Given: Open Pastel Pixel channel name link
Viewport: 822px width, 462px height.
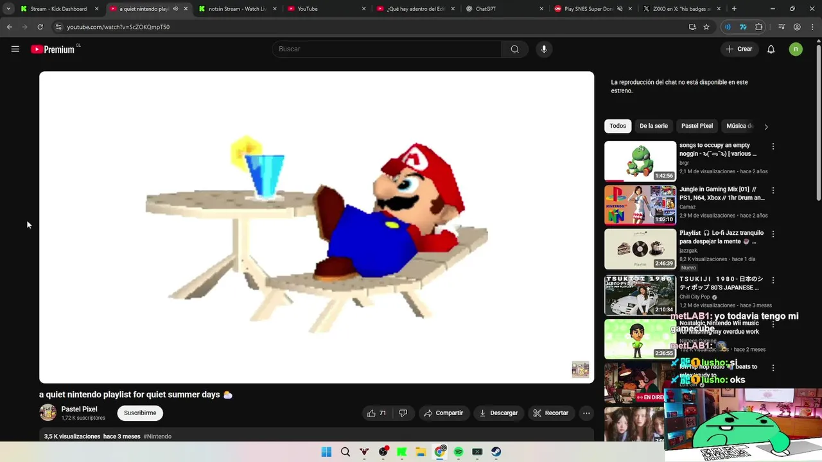Looking at the screenshot, I should (79, 409).
